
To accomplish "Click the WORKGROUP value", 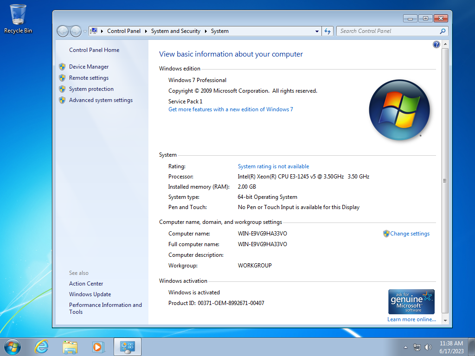I will pos(255,266).
